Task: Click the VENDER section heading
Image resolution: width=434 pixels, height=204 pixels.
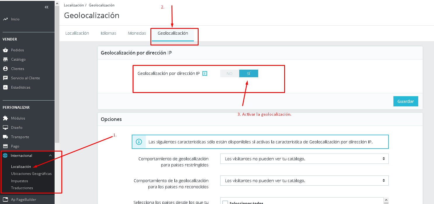Action: click(10, 39)
